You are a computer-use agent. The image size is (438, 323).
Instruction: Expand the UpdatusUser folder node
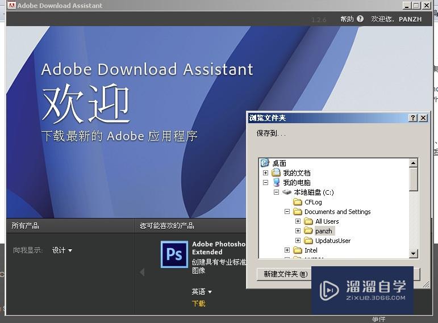point(298,240)
